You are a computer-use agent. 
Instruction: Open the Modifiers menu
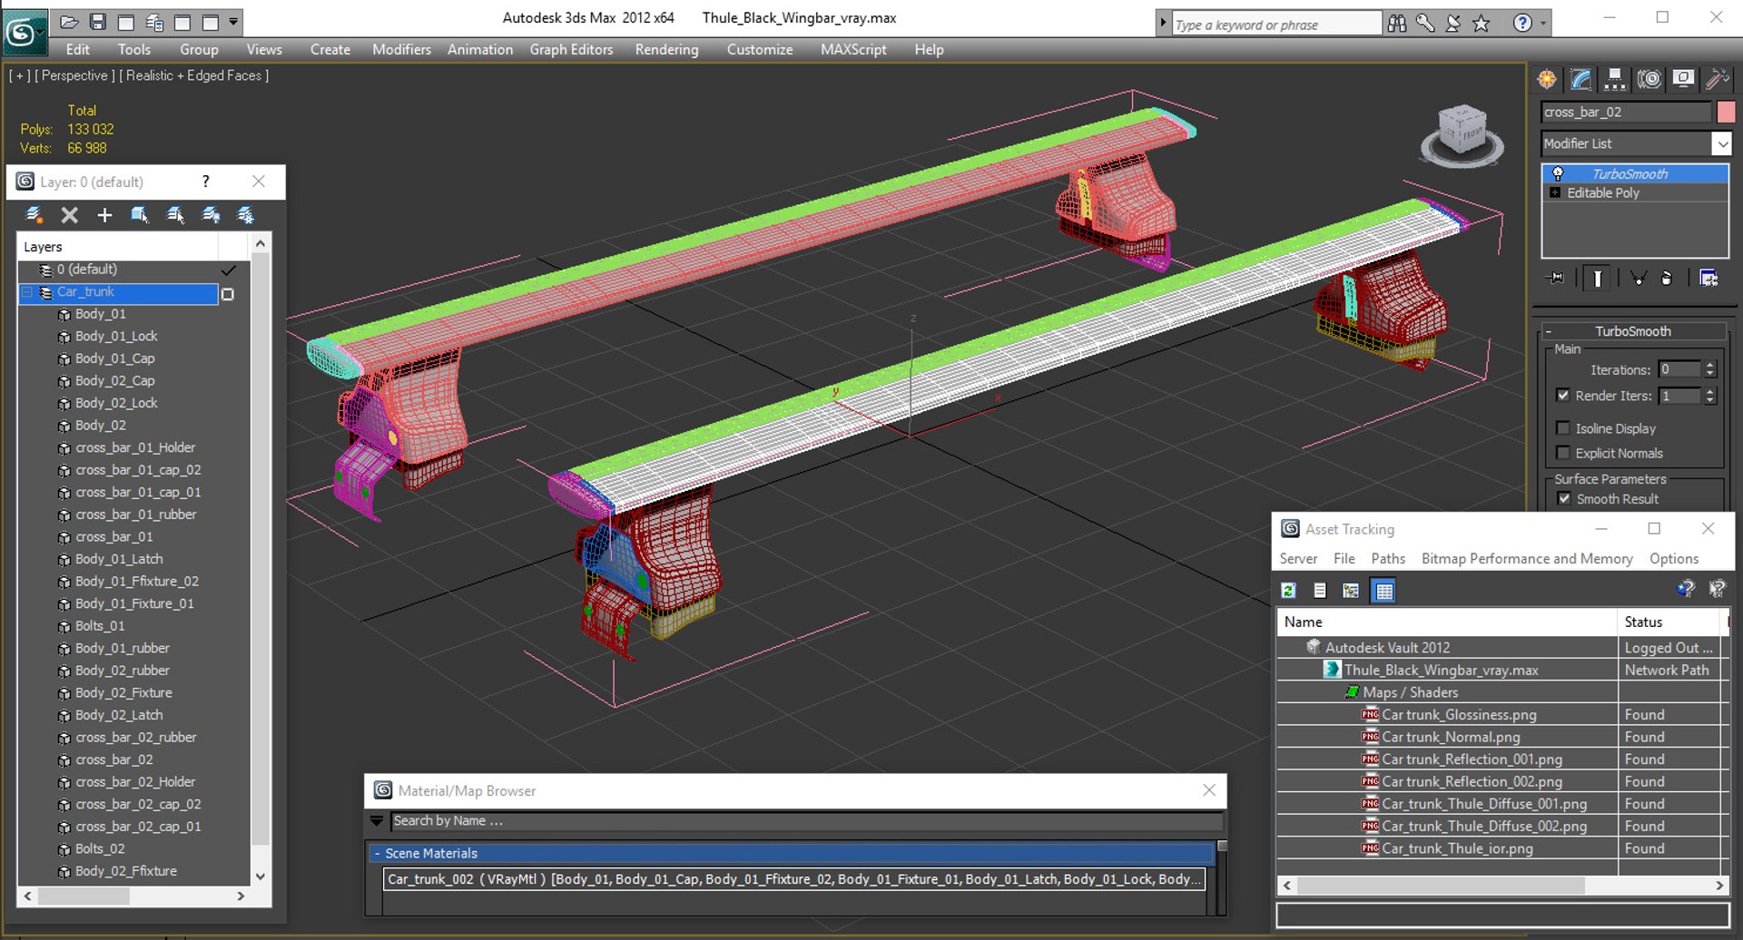(x=401, y=50)
